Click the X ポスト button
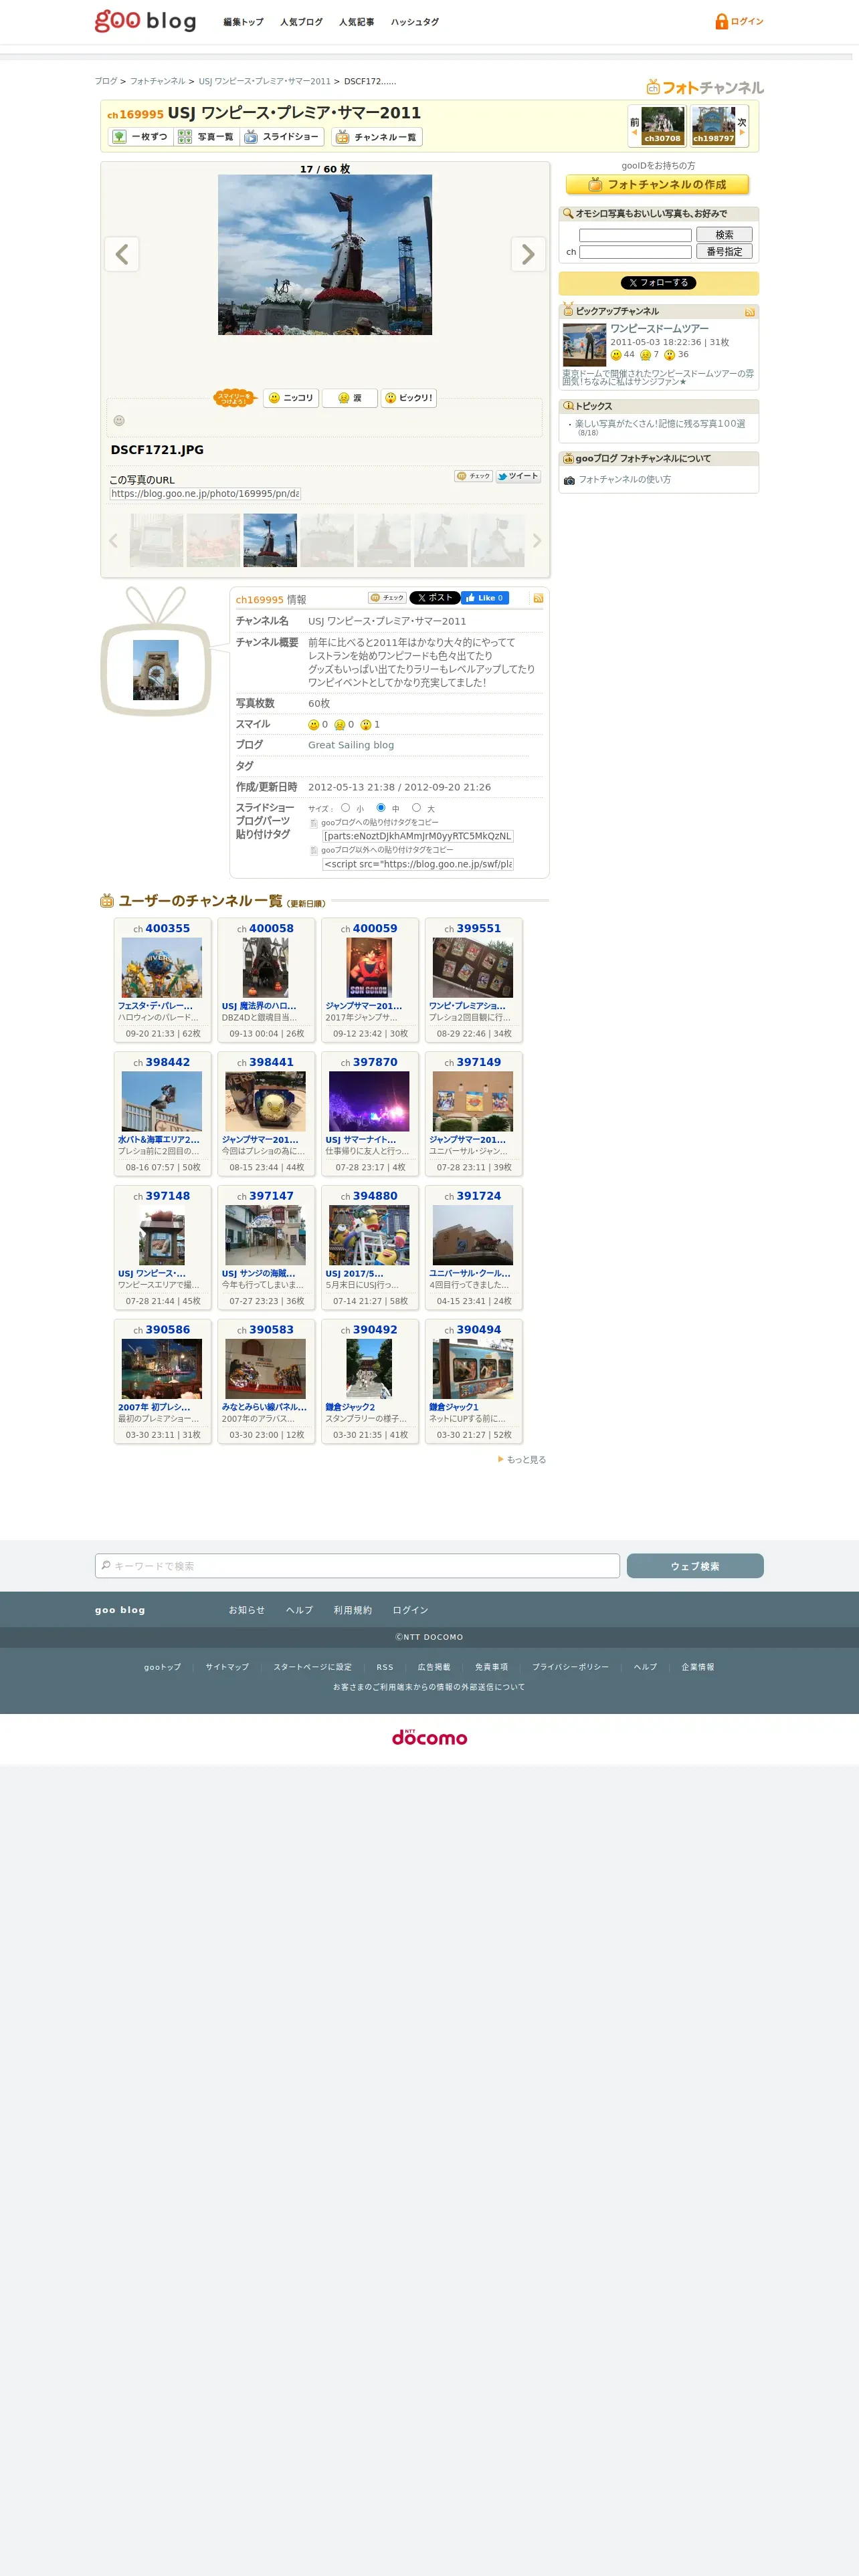This screenshot has width=859, height=2576. pyautogui.click(x=434, y=598)
